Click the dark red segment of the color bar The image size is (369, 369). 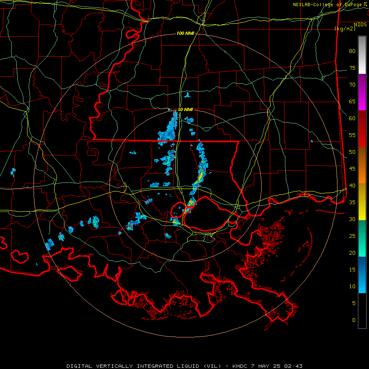point(362,128)
